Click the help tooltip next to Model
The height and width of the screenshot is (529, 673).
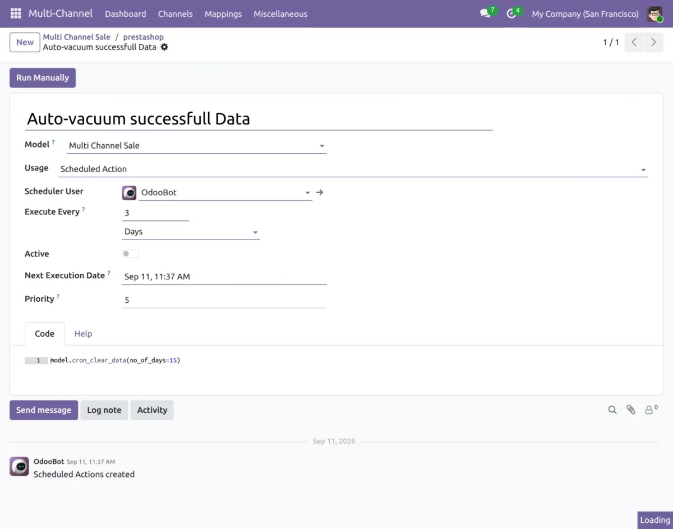point(53,142)
